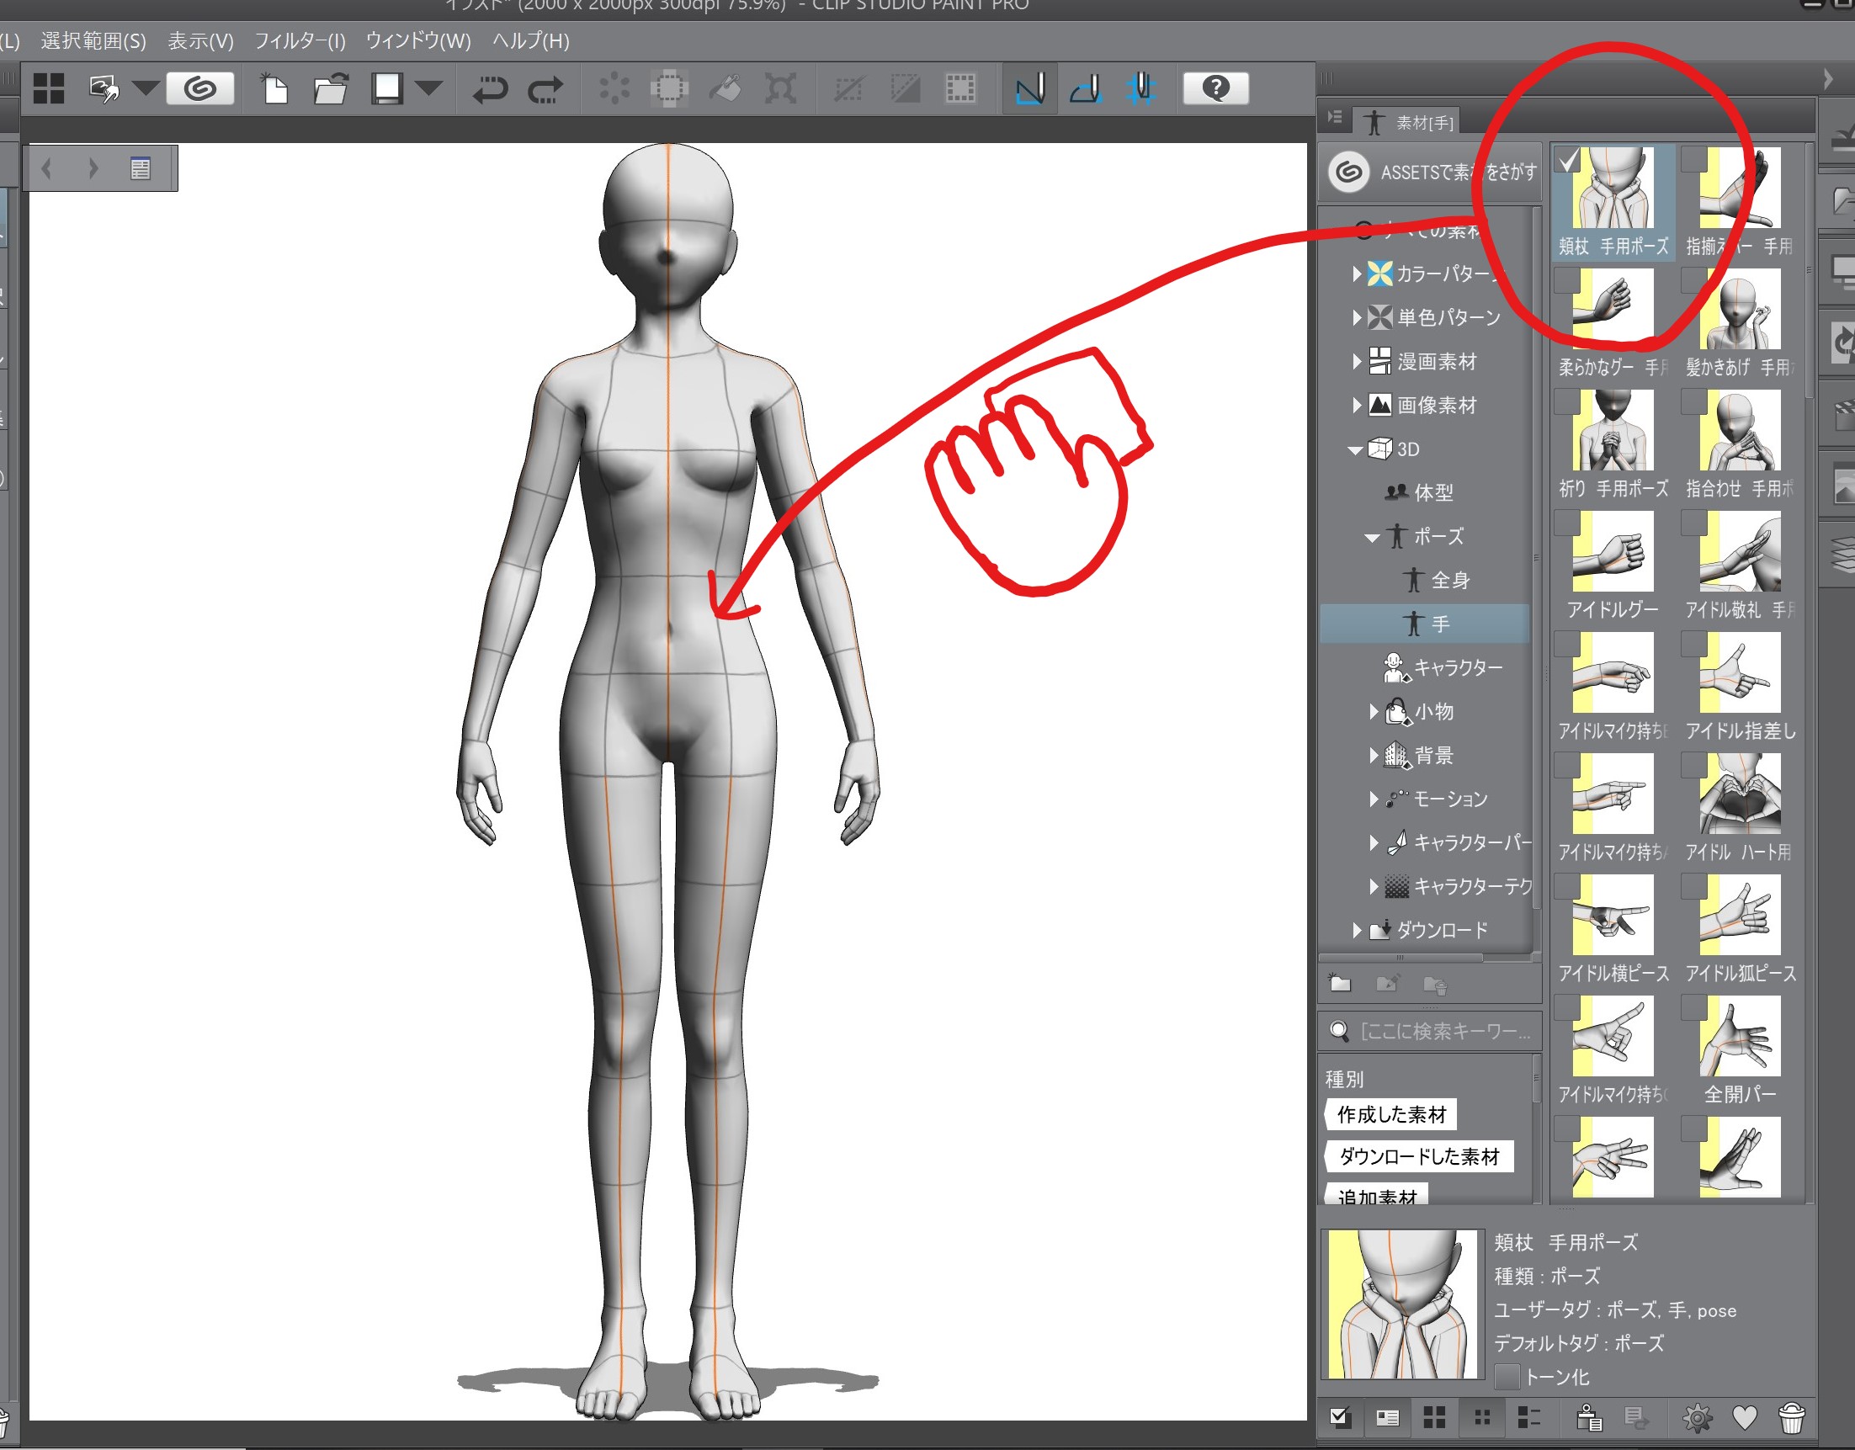Click the paste material to canvas icon
This screenshot has height=1450, width=1855.
coord(1589,1417)
